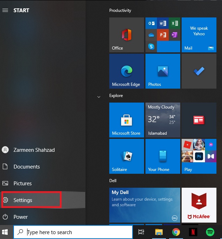The height and width of the screenshot is (239, 222).
Task: Open Roblox in the Play tile
Action: click(x=187, y=144)
